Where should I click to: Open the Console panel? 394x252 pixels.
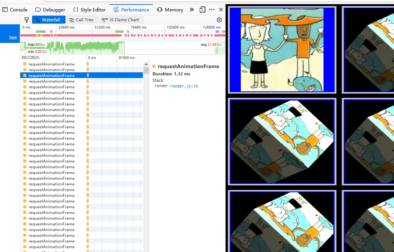14,10
